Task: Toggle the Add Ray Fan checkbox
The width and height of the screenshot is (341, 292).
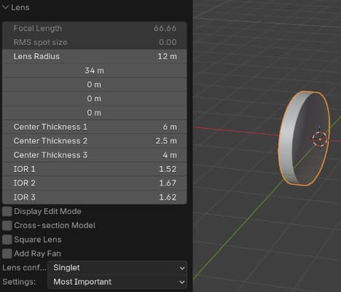Action: [x=7, y=253]
